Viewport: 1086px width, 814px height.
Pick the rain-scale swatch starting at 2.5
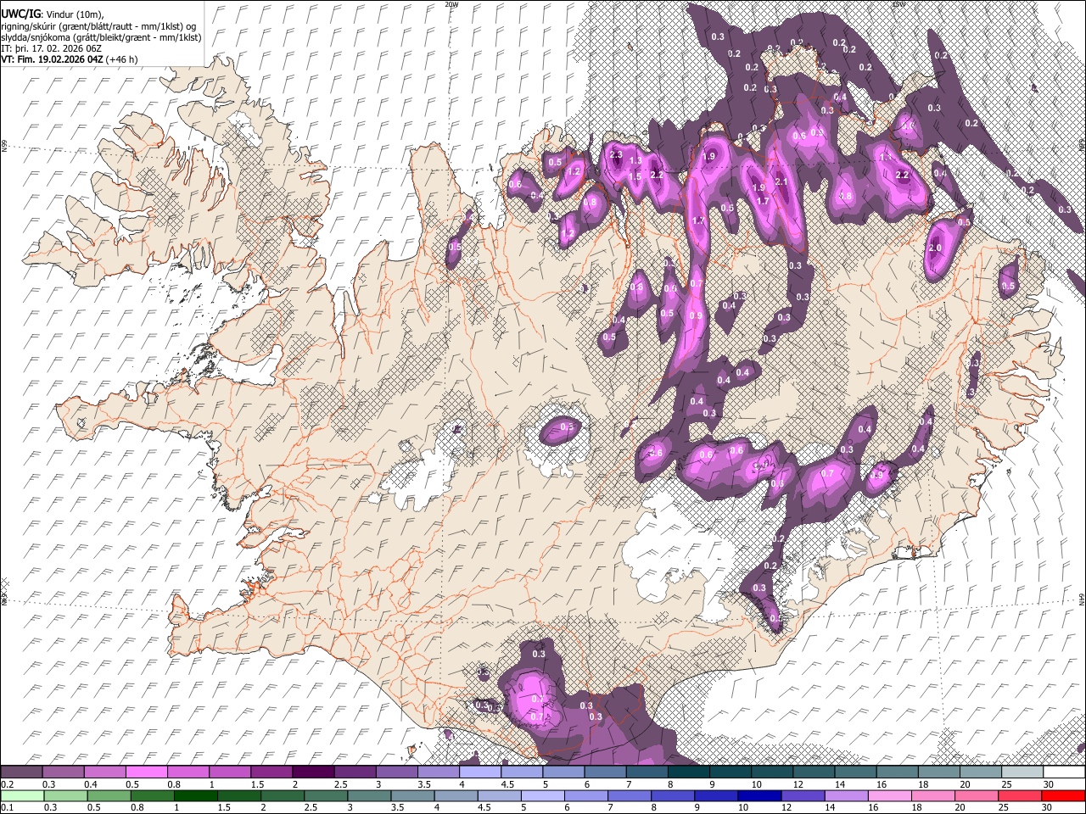[325, 795]
